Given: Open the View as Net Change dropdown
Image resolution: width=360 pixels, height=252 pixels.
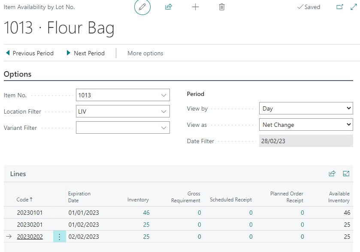Looking at the screenshot, I should tap(306, 125).
